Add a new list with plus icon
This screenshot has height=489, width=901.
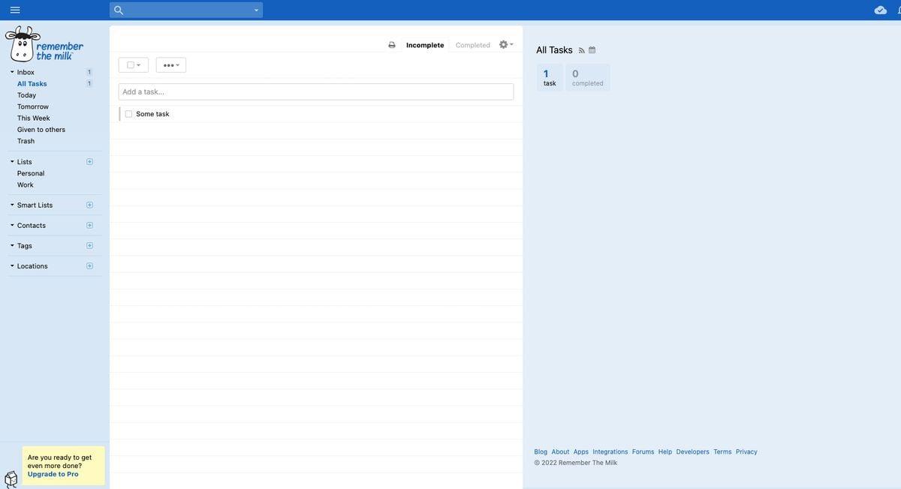pos(89,162)
